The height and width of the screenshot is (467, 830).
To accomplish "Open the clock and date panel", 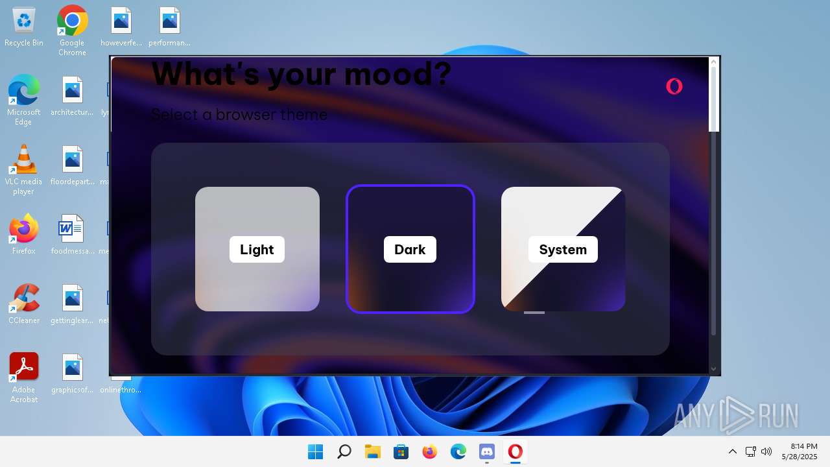I will pyautogui.click(x=800, y=451).
